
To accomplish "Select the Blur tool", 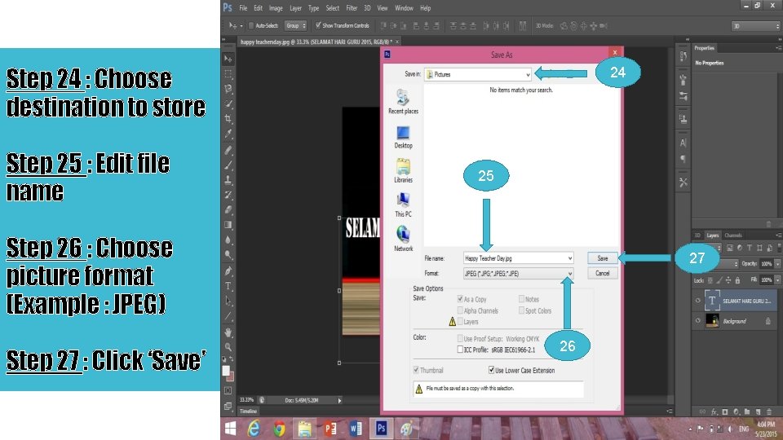I will (228, 240).
